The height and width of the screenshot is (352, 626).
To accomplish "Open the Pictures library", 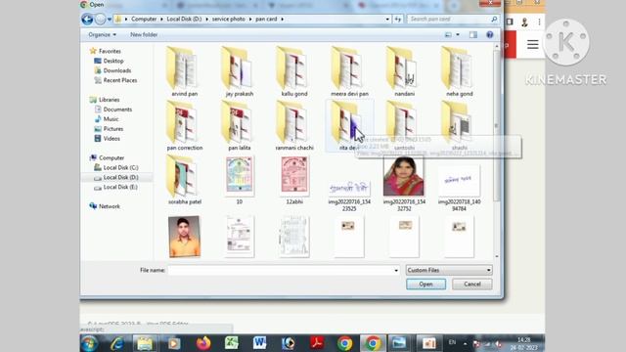I will (113, 128).
